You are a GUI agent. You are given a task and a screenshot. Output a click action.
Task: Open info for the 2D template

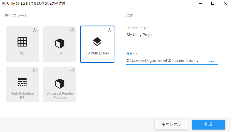point(35,30)
